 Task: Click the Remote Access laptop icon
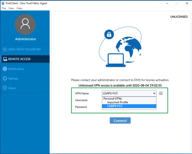tap(5, 59)
